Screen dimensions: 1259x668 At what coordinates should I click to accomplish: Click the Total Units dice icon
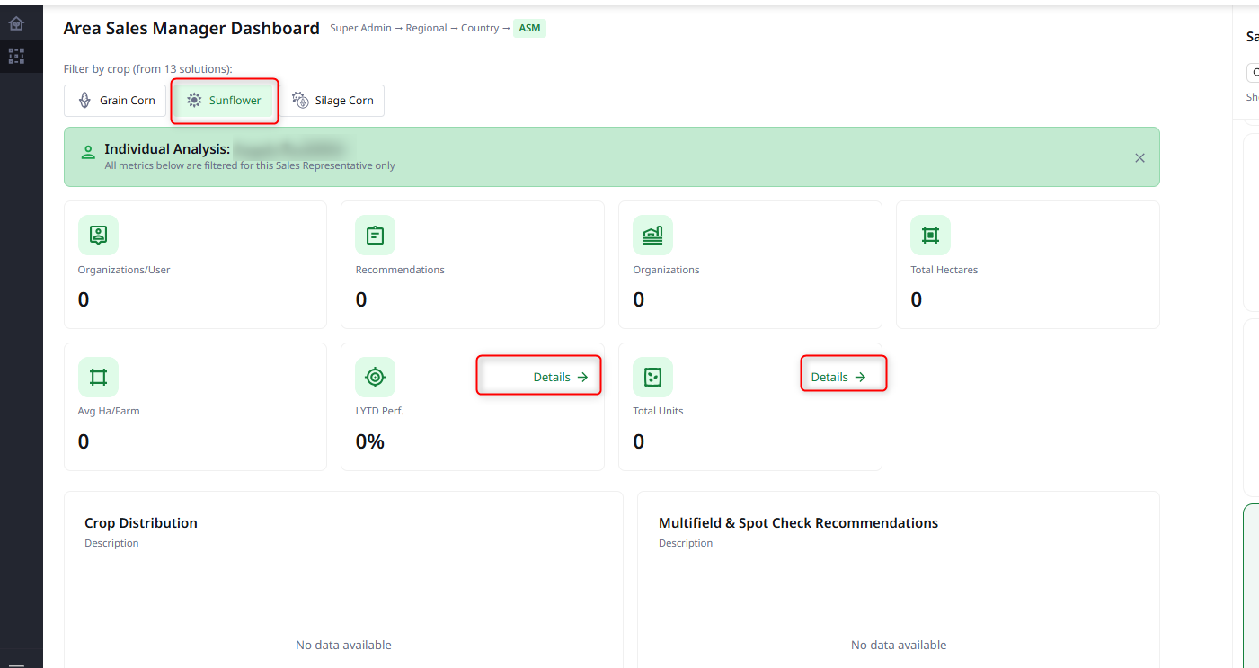tap(652, 377)
